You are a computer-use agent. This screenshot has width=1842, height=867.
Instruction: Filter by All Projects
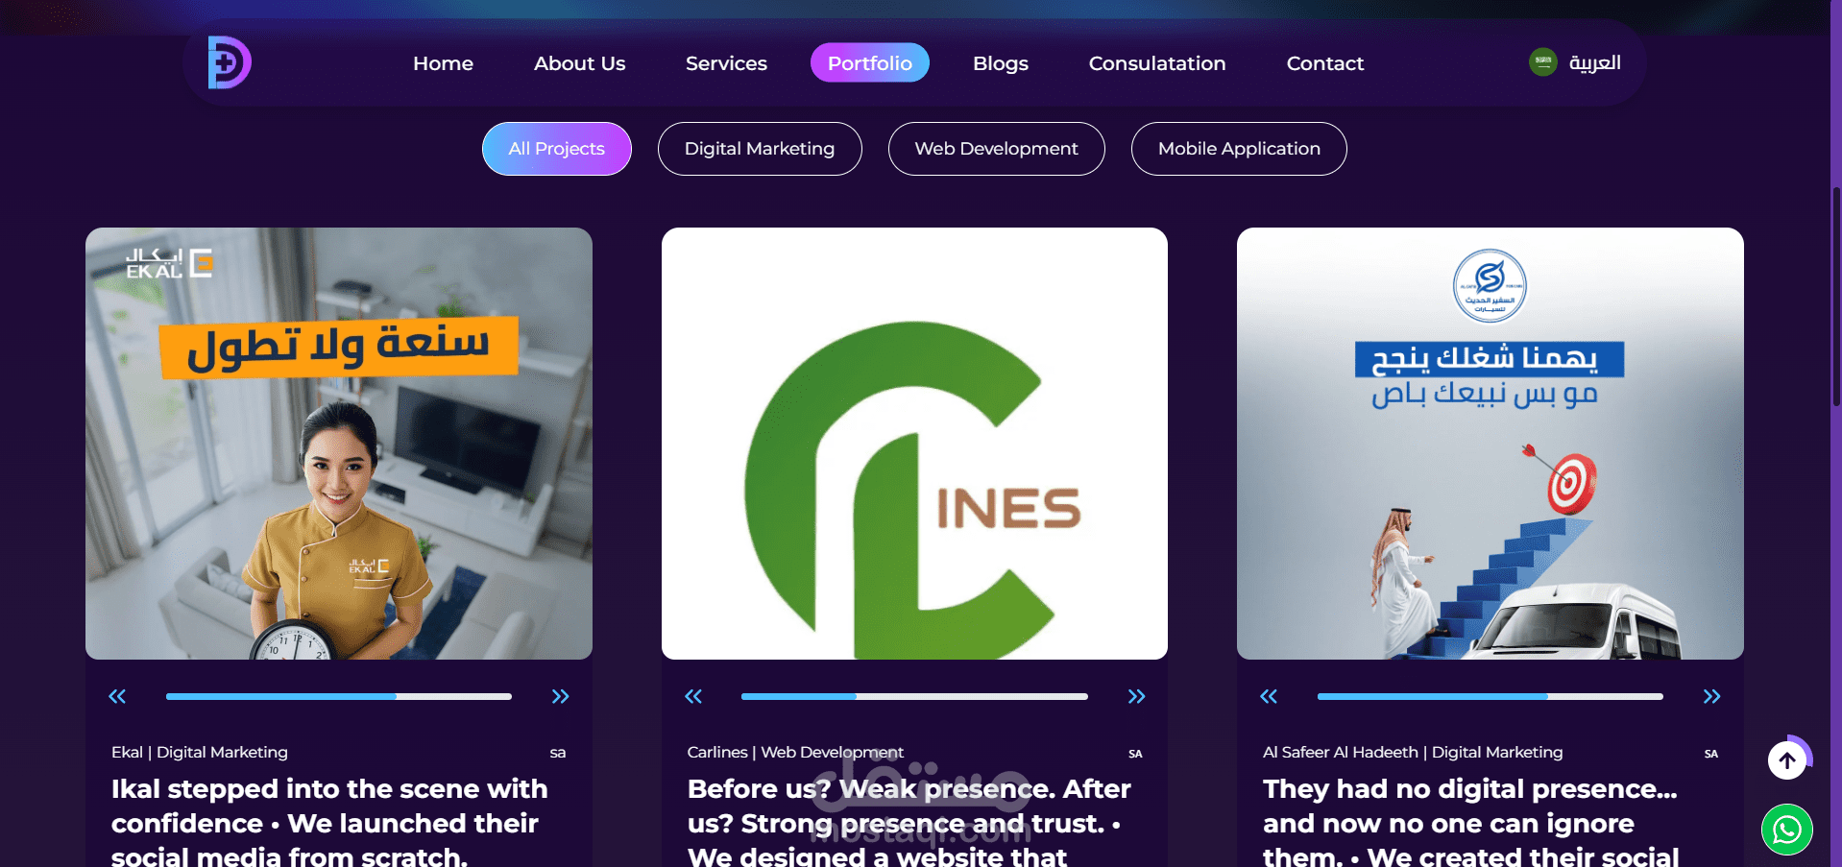point(556,149)
